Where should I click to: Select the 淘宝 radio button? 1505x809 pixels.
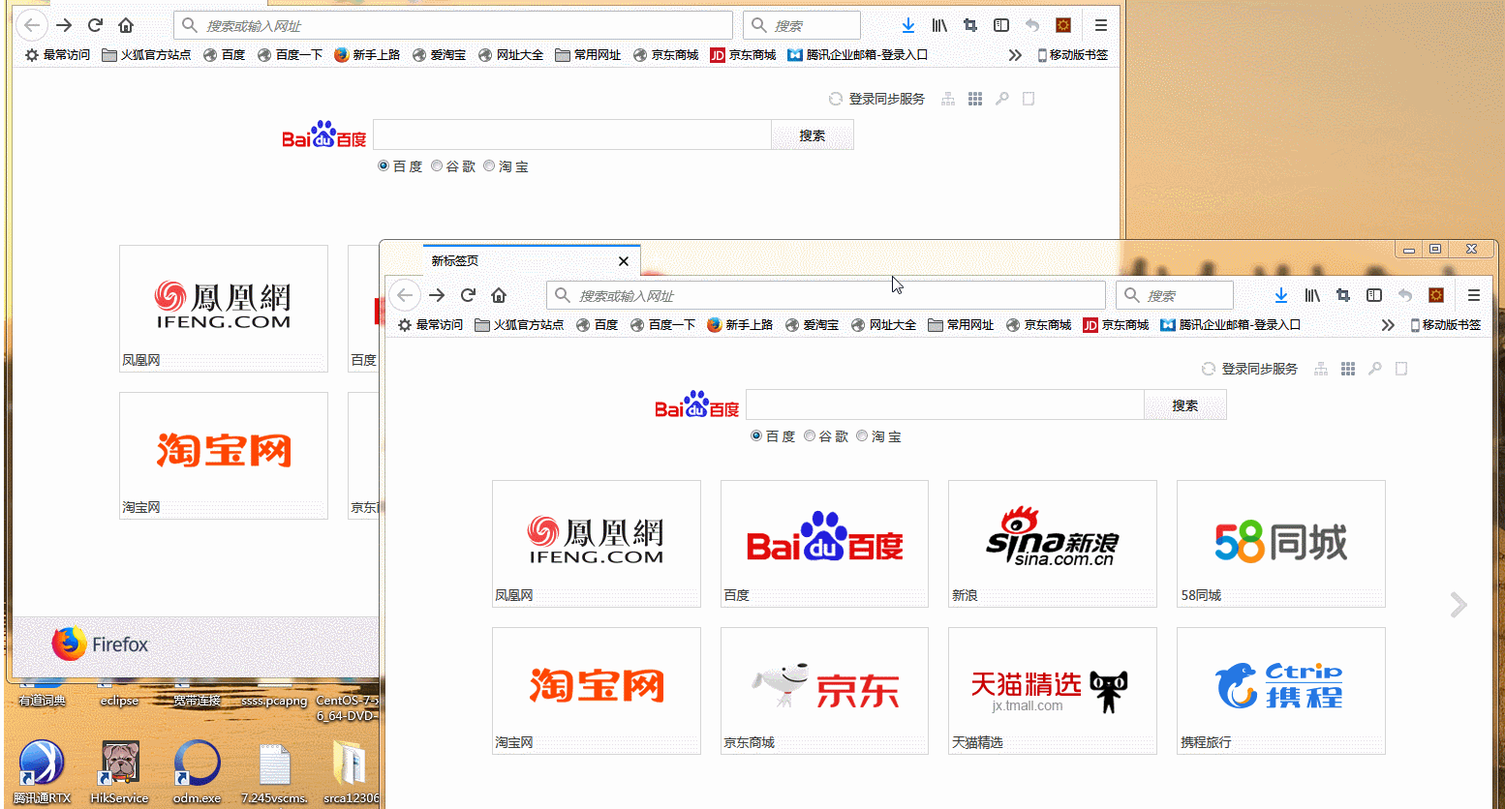[862, 435]
